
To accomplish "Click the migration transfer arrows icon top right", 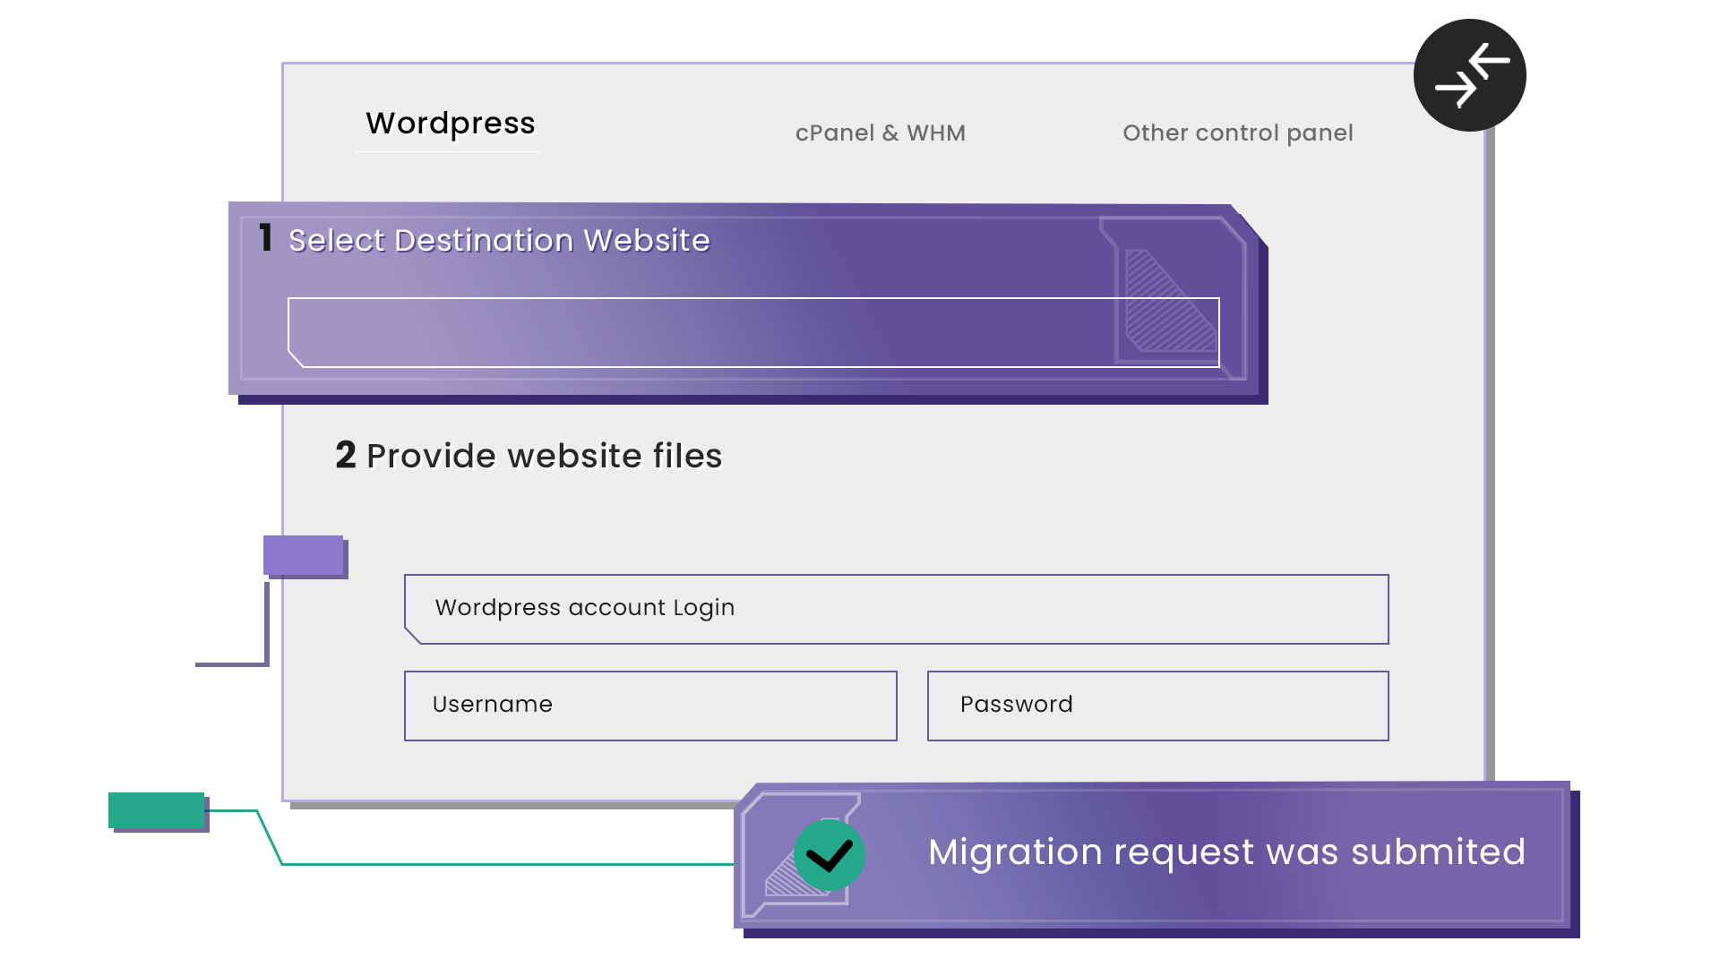I will [1469, 75].
